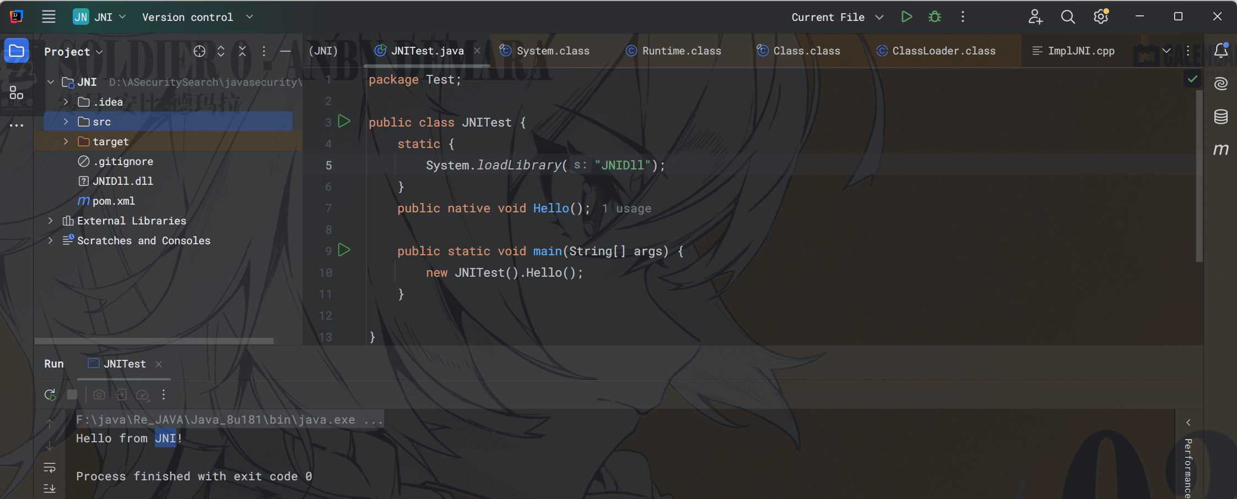
Task: Switch to ImplJNI.cpp tab
Action: click(1073, 51)
